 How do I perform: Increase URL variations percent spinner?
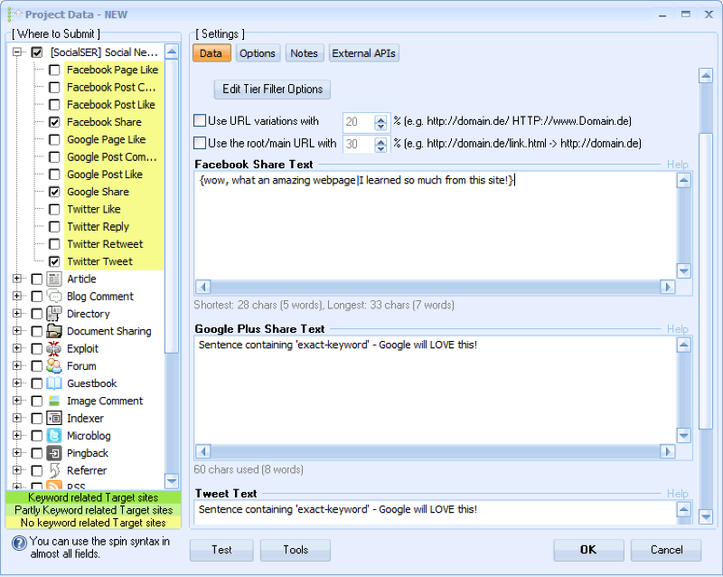click(380, 118)
